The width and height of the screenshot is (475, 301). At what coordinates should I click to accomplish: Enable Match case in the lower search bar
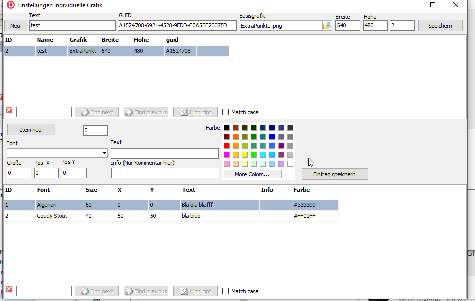[225, 291]
